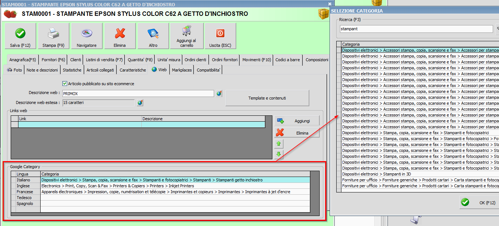
Task: Click the Categoria header in Google Category table
Action: click(175, 174)
